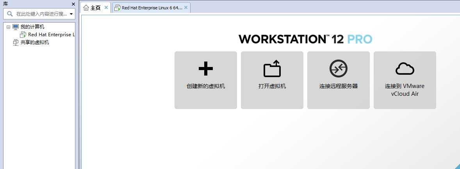The width and height of the screenshot is (460, 169).
Task: Click 连接到 VMware vCloud Air tile
Action: point(405,80)
